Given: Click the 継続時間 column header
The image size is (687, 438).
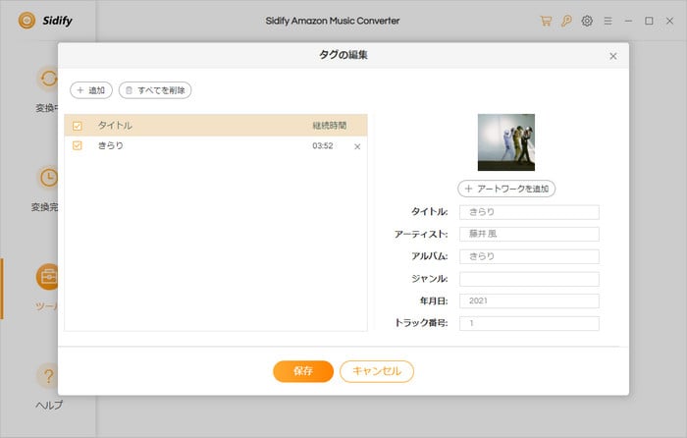Looking at the screenshot, I should (330, 126).
